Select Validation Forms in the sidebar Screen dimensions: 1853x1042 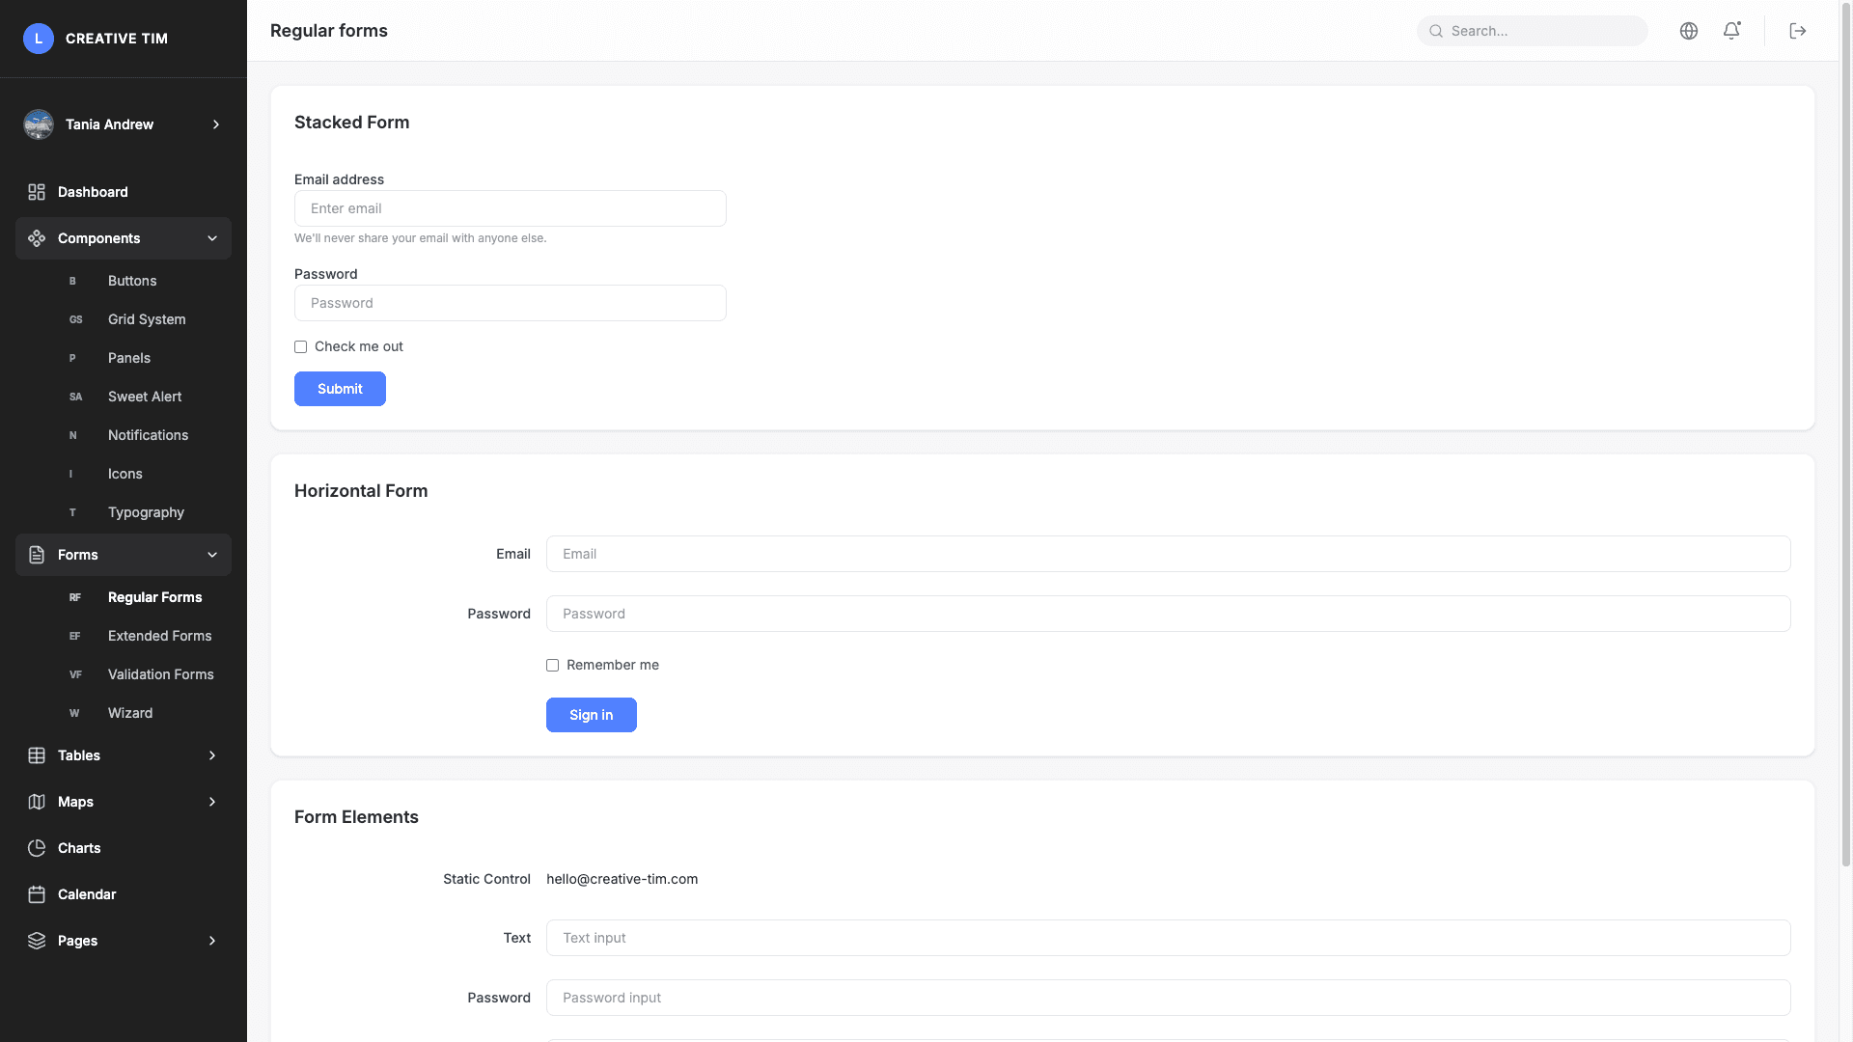(160, 674)
